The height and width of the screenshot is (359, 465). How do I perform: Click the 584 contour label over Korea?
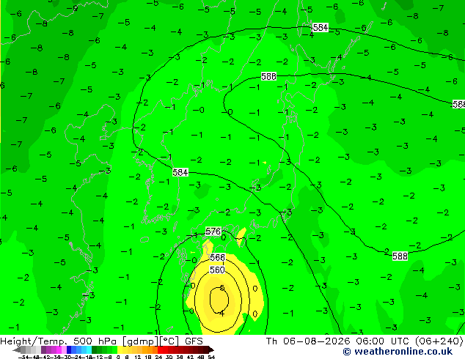pos(180,172)
